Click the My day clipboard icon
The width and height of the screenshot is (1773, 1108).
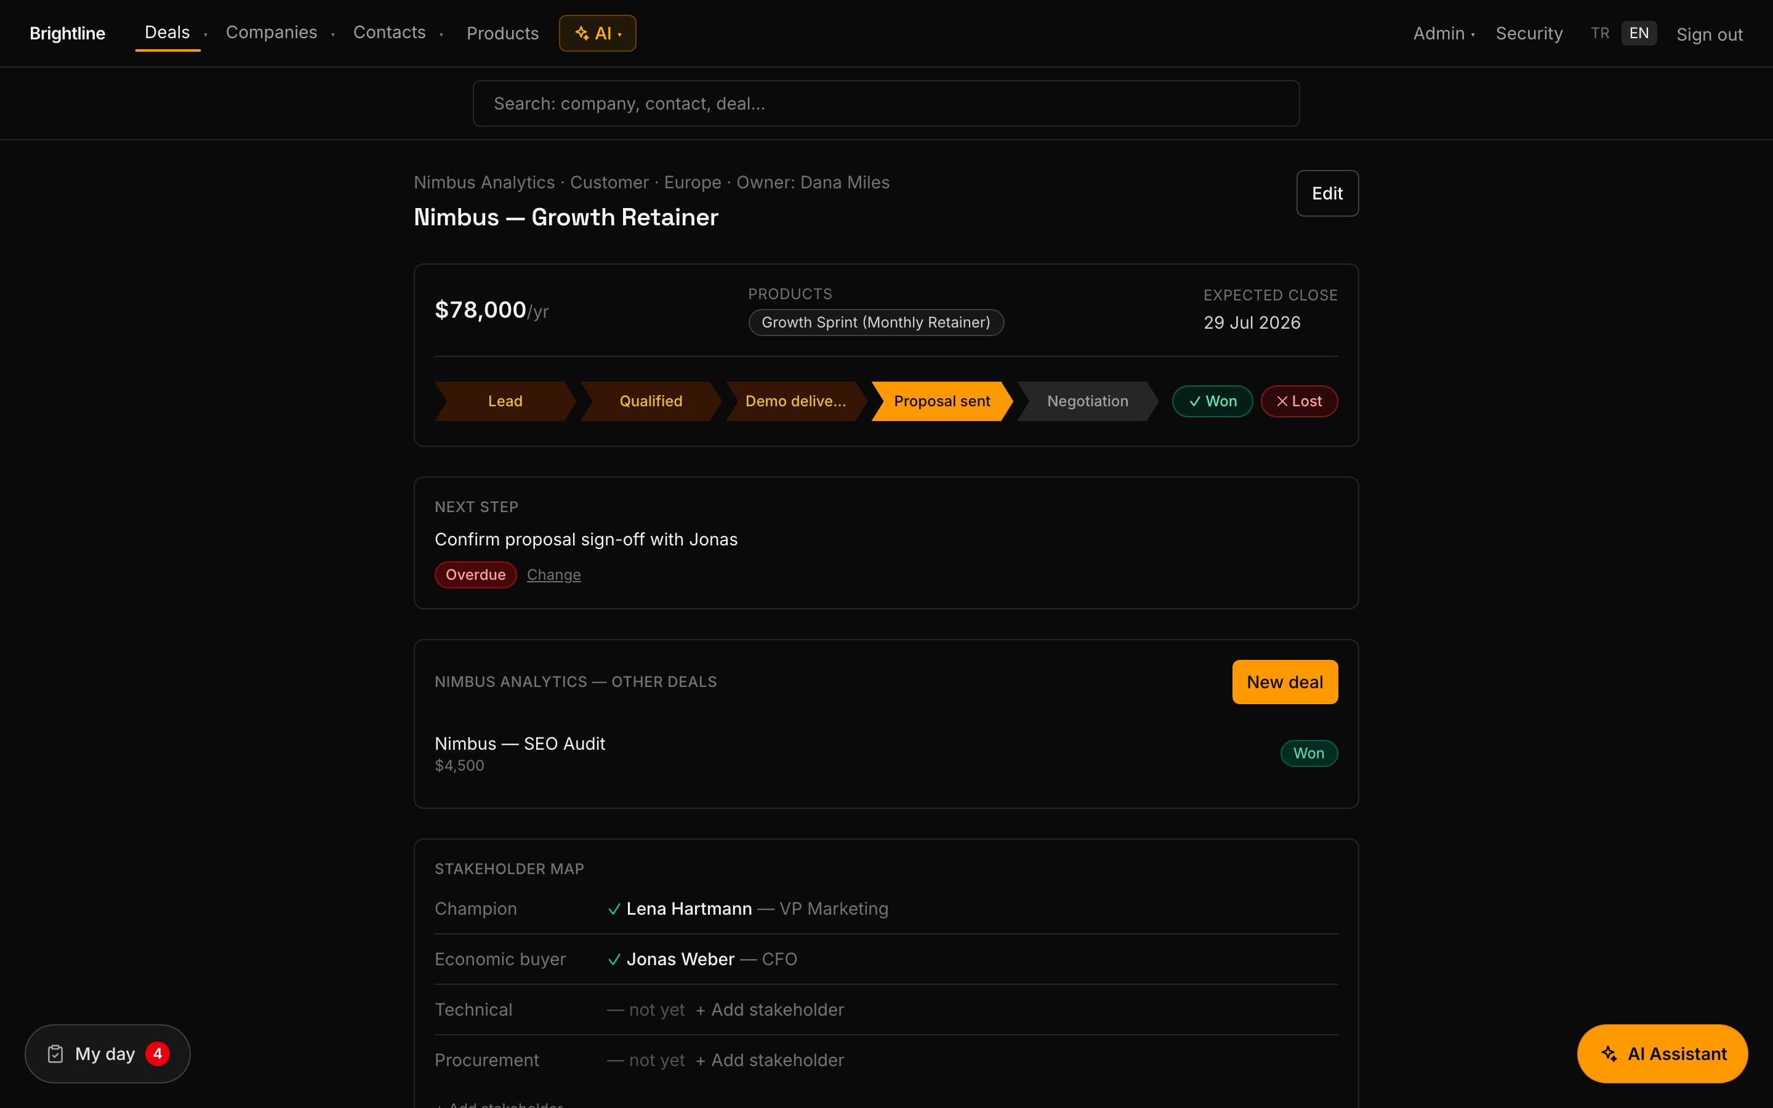(55, 1054)
